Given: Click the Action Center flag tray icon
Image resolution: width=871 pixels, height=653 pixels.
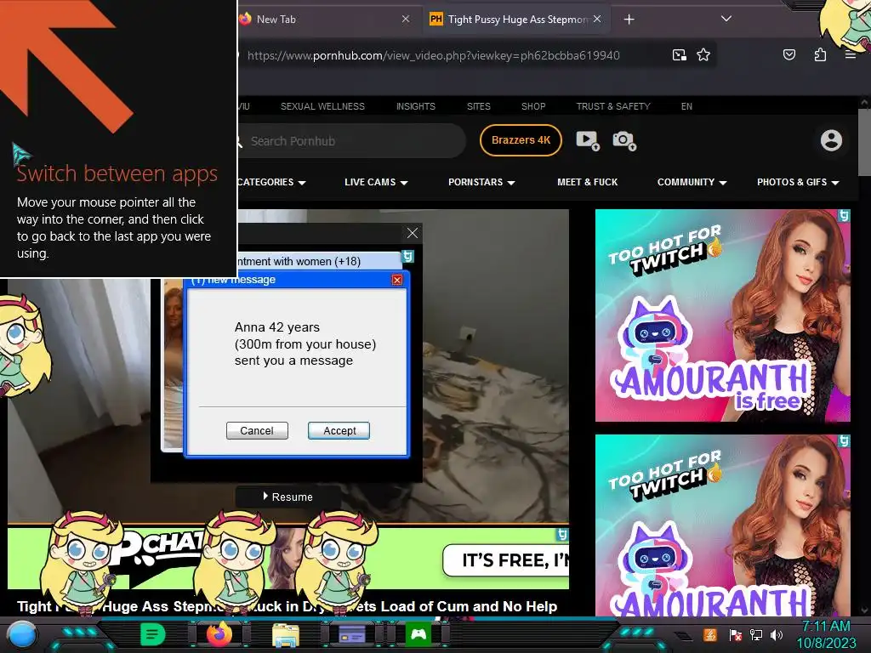Looking at the screenshot, I should (735, 634).
